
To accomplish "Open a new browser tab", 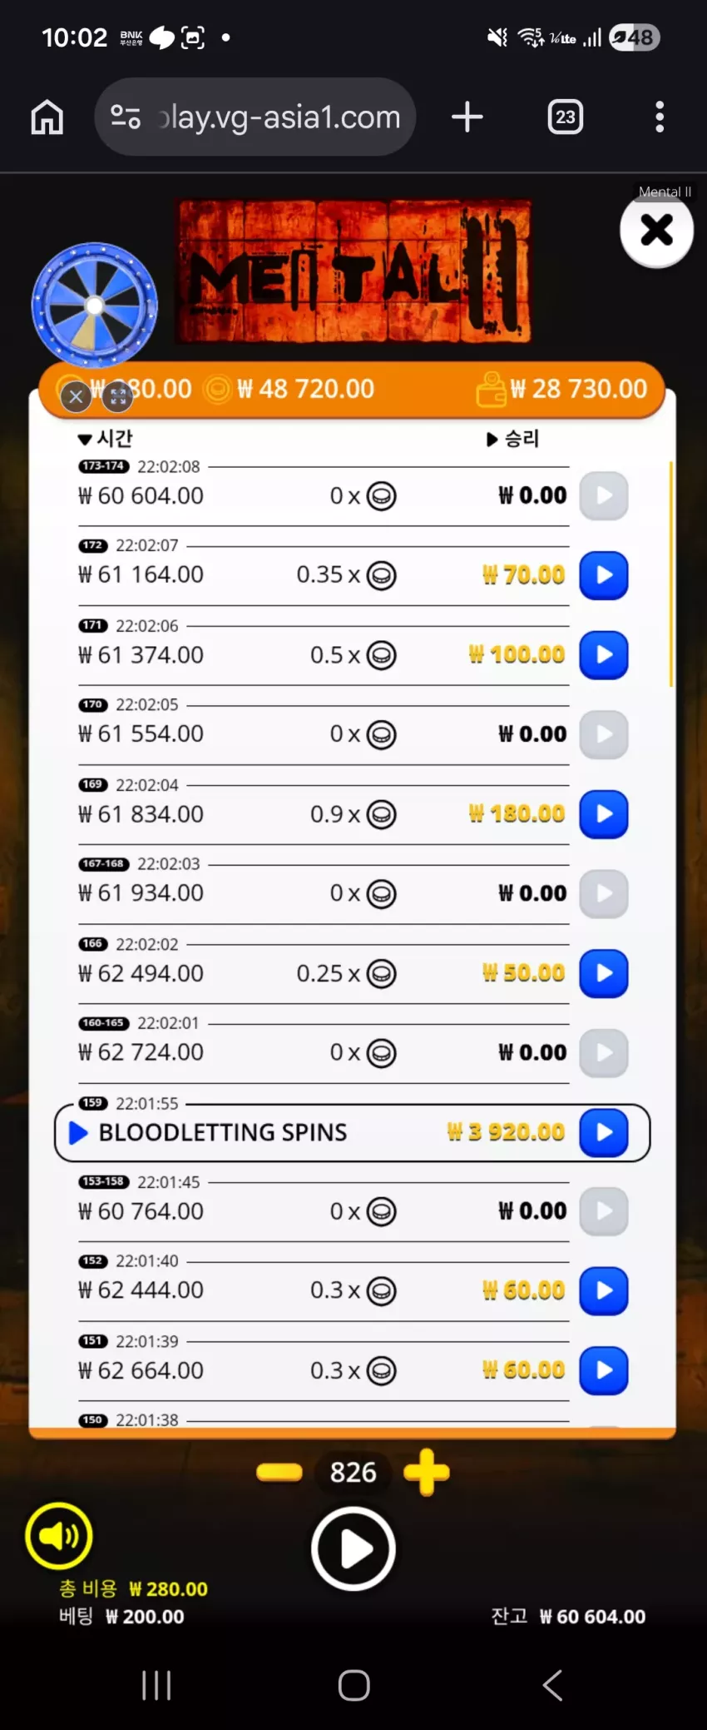I will (x=467, y=117).
